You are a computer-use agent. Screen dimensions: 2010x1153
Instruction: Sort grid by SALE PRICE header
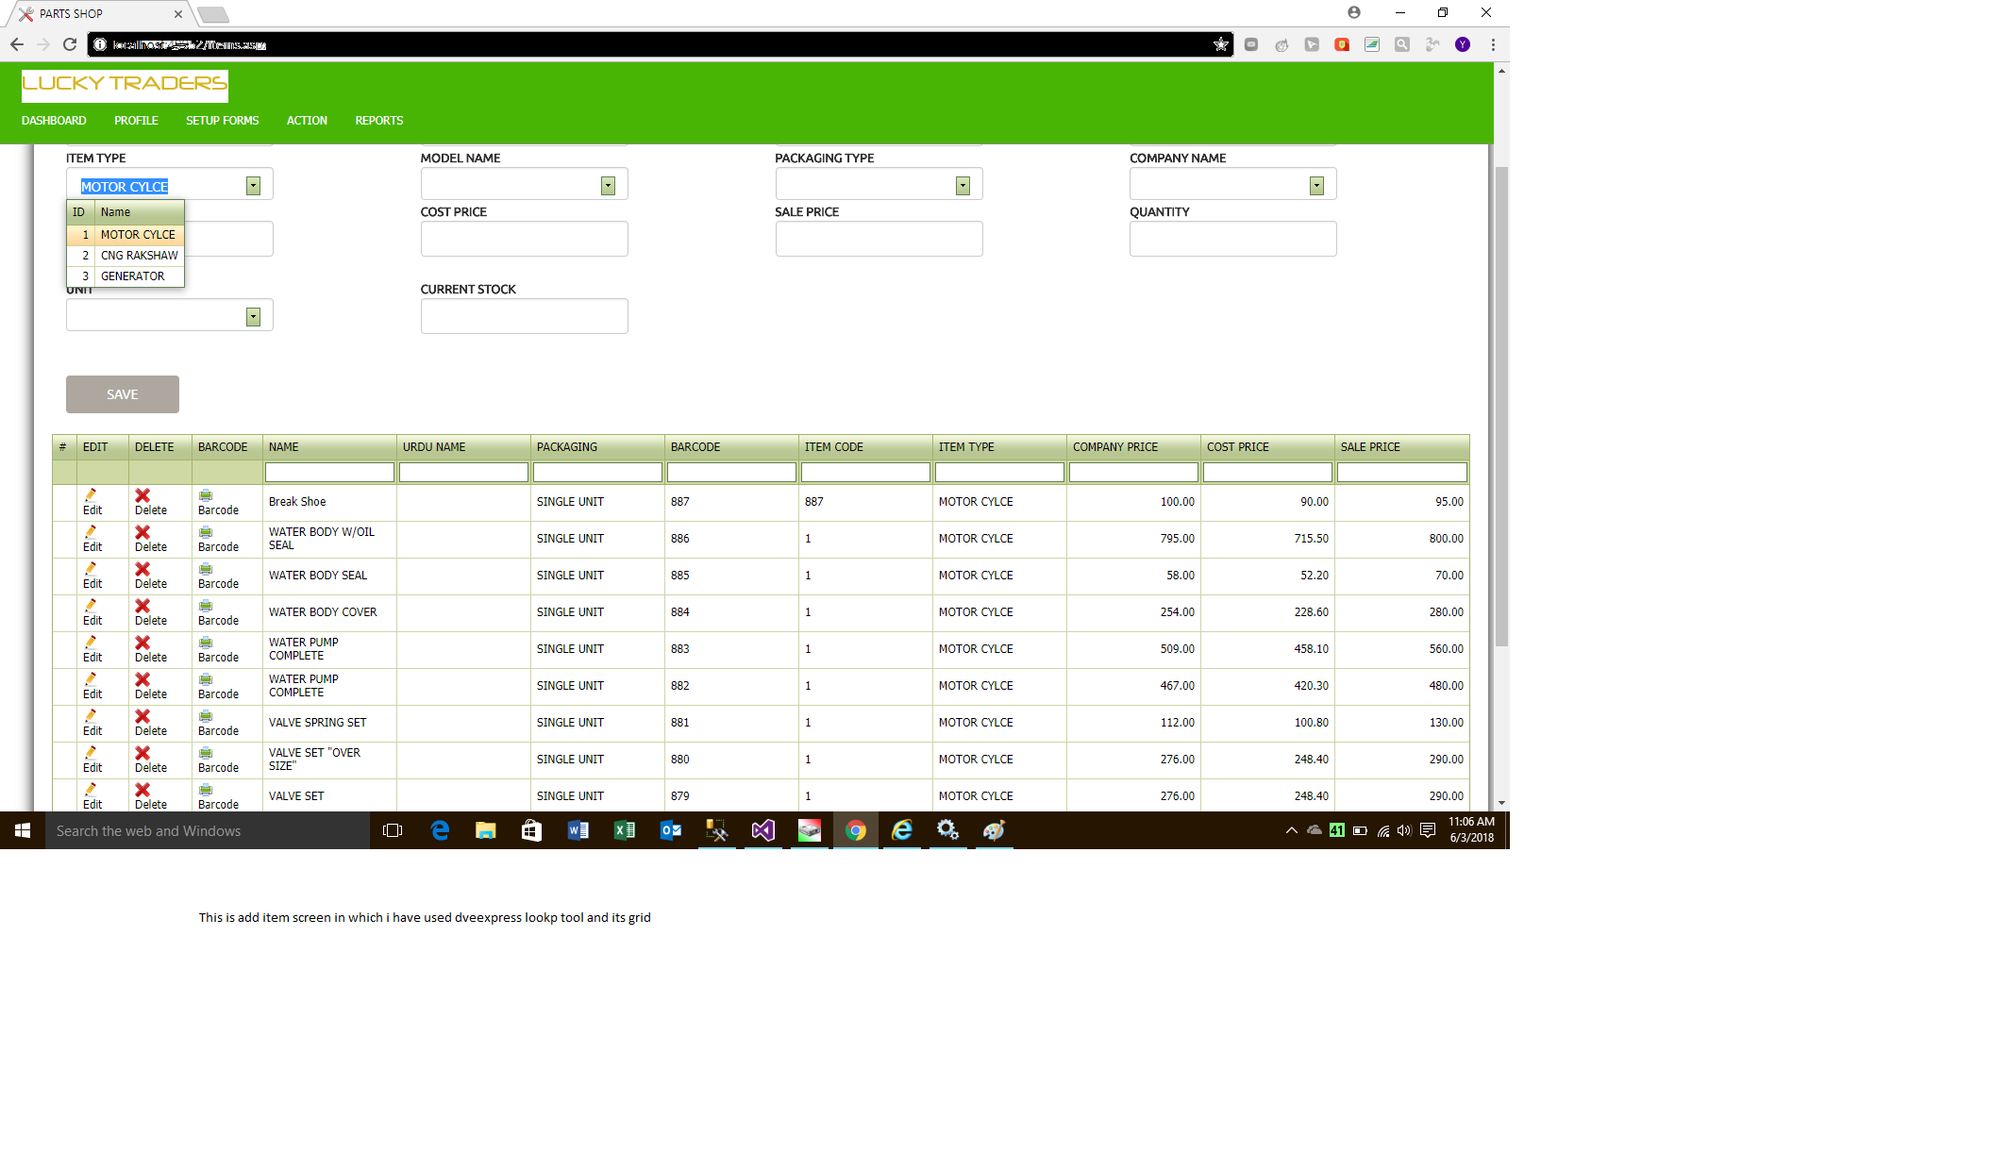(1402, 447)
